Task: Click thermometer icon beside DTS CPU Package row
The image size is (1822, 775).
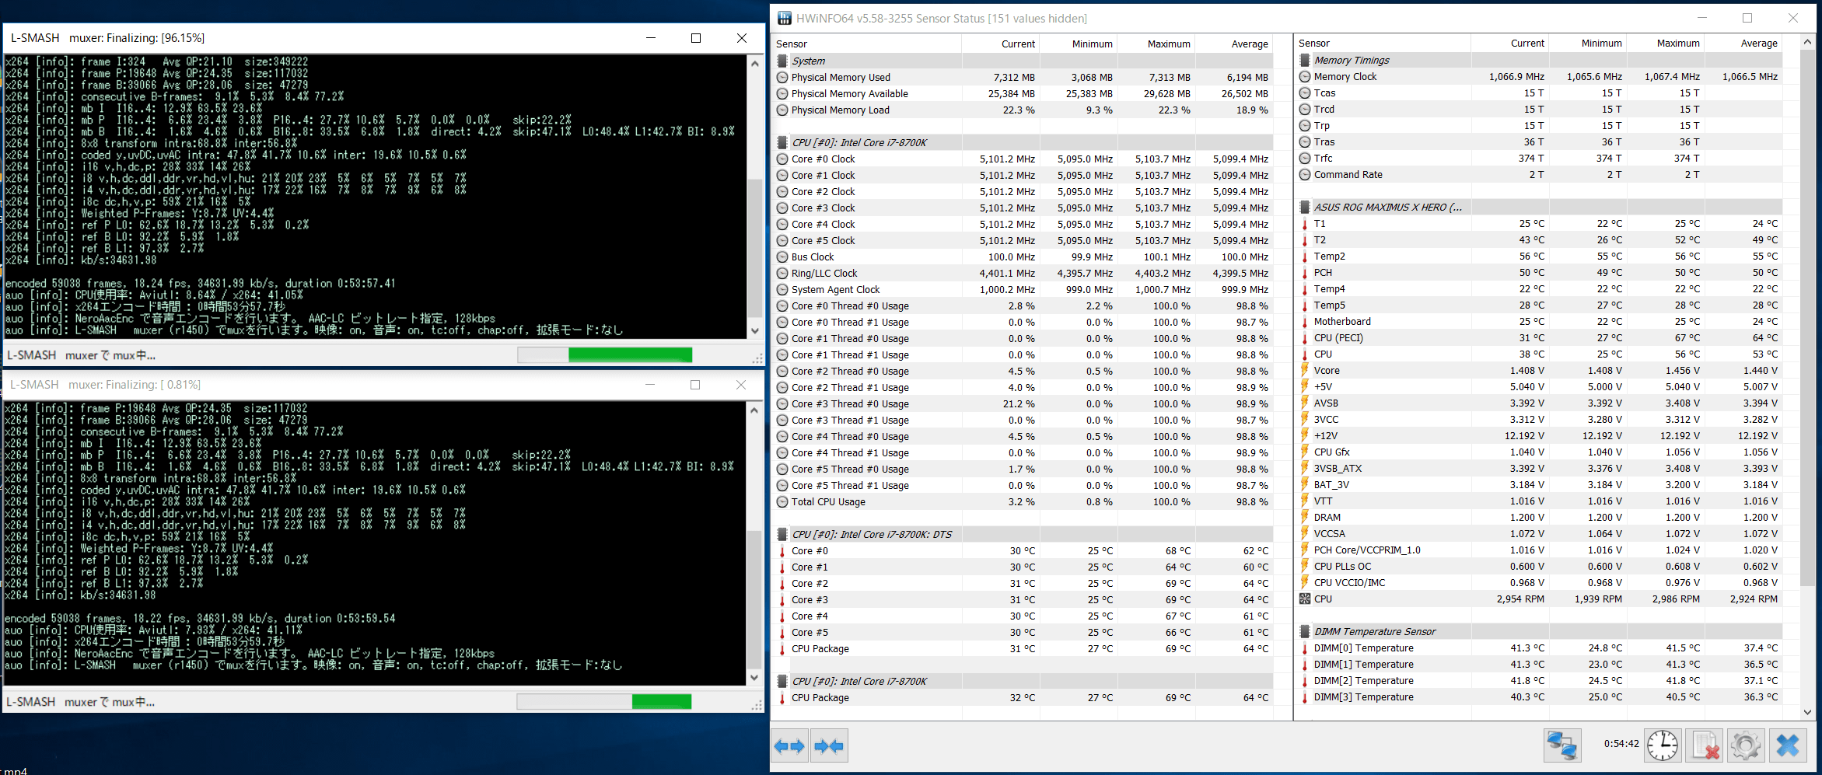Action: pyautogui.click(x=782, y=648)
